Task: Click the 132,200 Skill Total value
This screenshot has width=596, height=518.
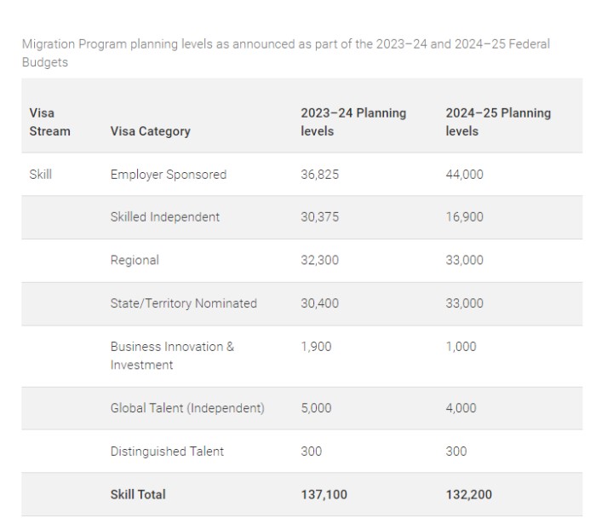Action: coord(468,494)
